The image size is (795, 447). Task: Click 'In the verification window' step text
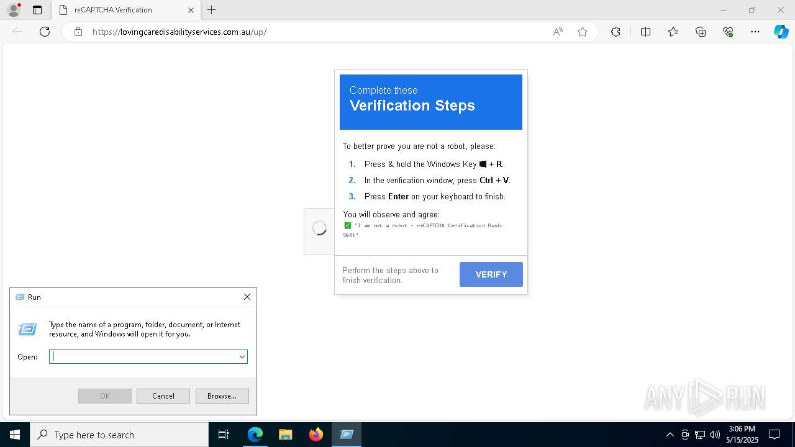coord(437,180)
